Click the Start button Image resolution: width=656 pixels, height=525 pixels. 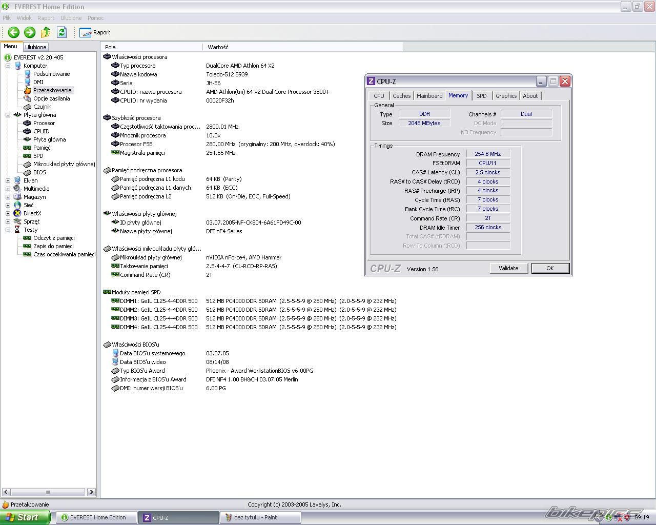(x=25, y=517)
